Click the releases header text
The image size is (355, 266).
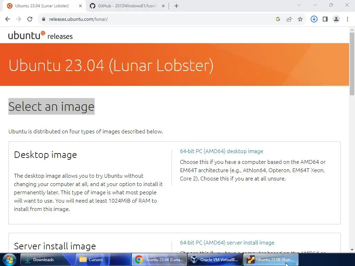tap(60, 36)
